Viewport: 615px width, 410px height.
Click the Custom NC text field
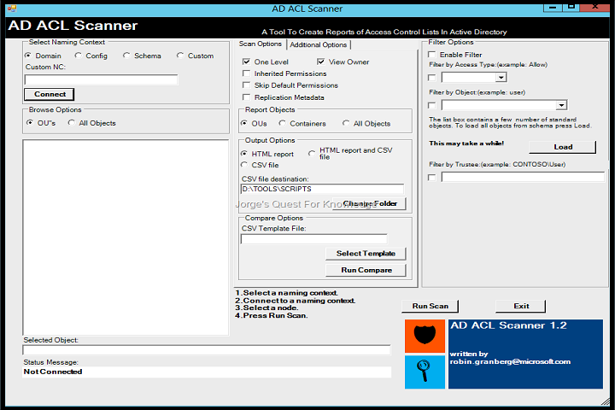pos(101,79)
